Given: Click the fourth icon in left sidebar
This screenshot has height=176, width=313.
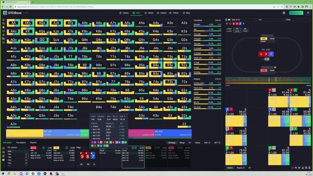Looking at the screenshot, I should click(3, 31).
